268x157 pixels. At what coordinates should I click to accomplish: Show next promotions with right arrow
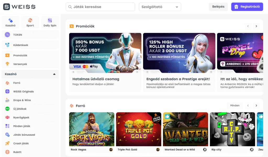pyautogui.click(x=256, y=26)
